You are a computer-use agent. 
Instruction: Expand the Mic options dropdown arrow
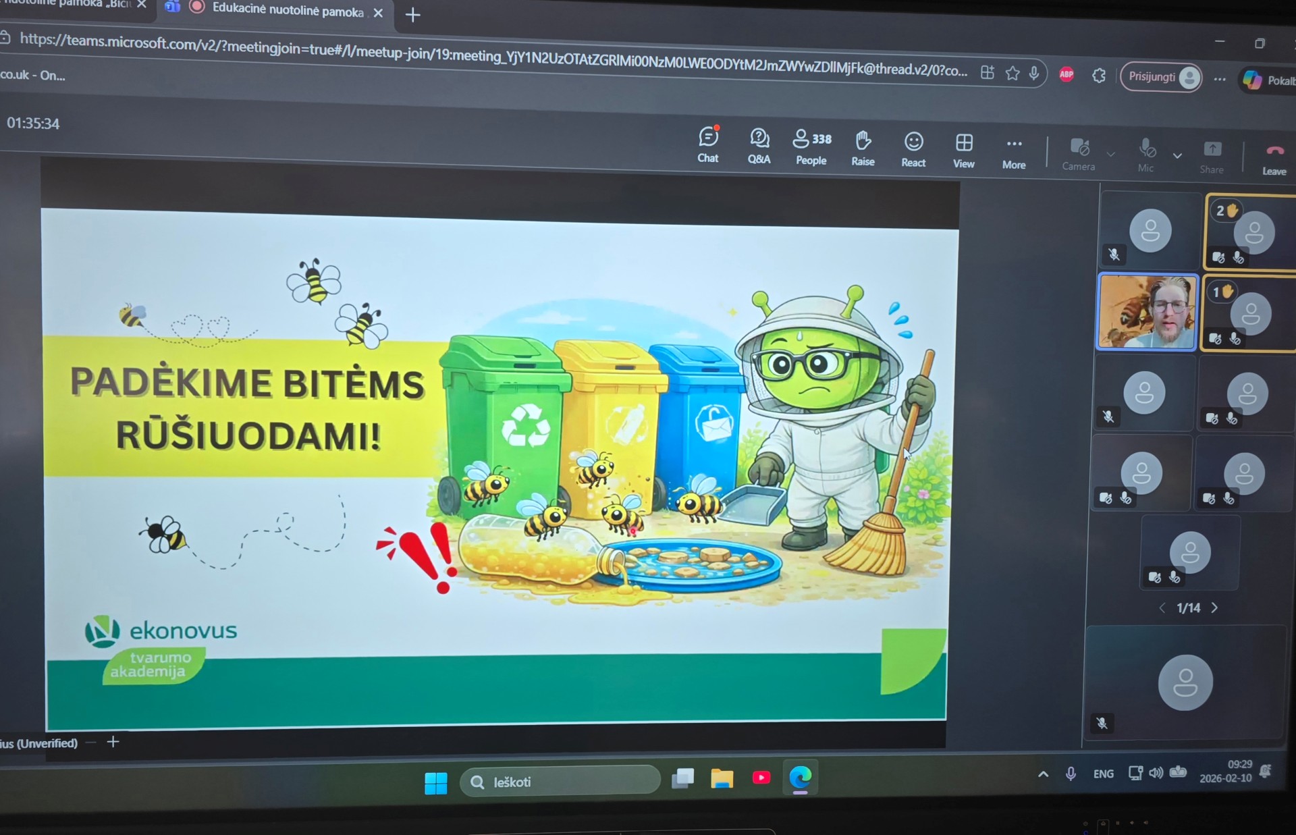[x=1178, y=156]
